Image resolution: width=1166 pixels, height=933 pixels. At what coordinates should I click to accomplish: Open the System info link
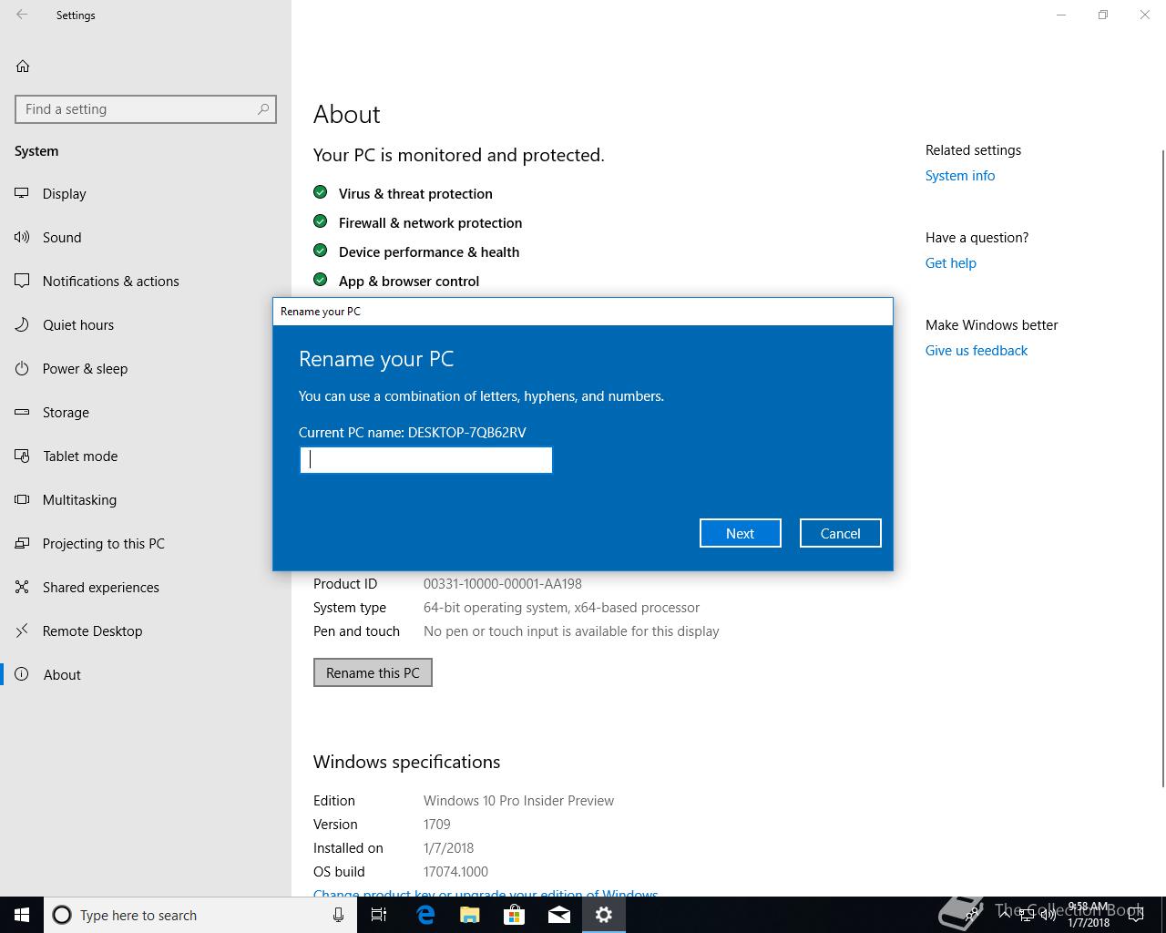[x=960, y=175]
